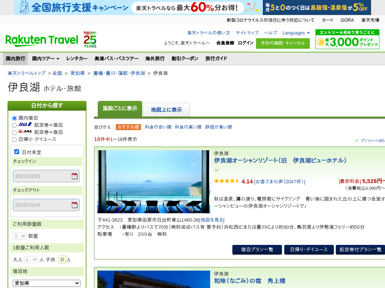Open the 部屋 room count dropdown
Viewport: 385px width, 288px height.
[x=20, y=236]
